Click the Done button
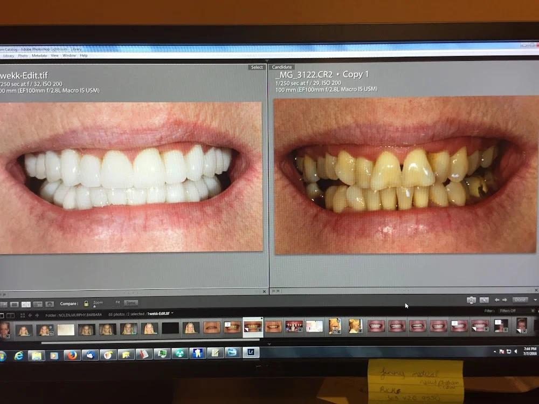Image resolution: width=539 pixels, height=404 pixels. pos(520,300)
